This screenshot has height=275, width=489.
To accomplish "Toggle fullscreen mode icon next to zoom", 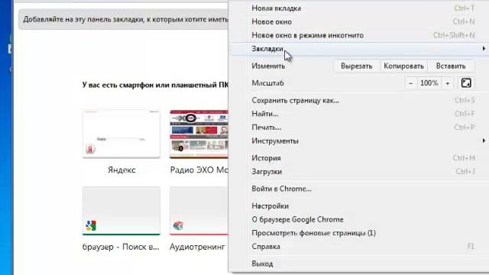I will click(466, 83).
